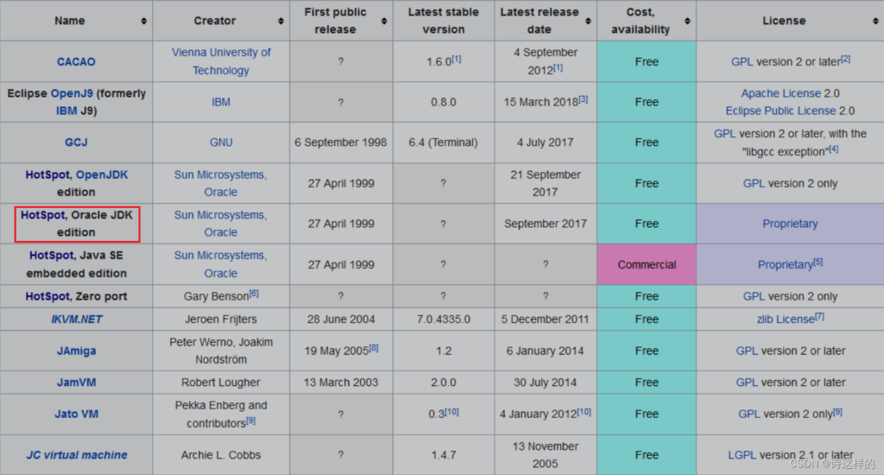Image resolution: width=884 pixels, height=475 pixels.
Task: Sort by Latest release date arrows
Action: coord(588,21)
